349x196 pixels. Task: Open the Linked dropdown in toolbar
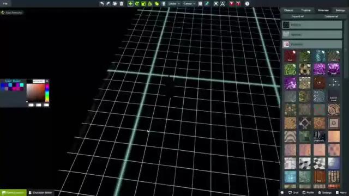pyautogui.click(x=174, y=4)
